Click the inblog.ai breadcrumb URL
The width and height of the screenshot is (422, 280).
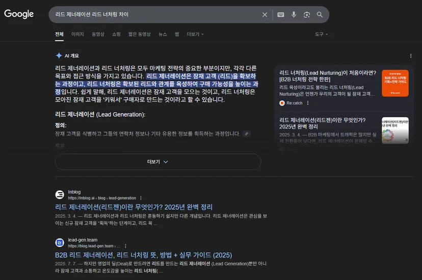click(x=102, y=198)
